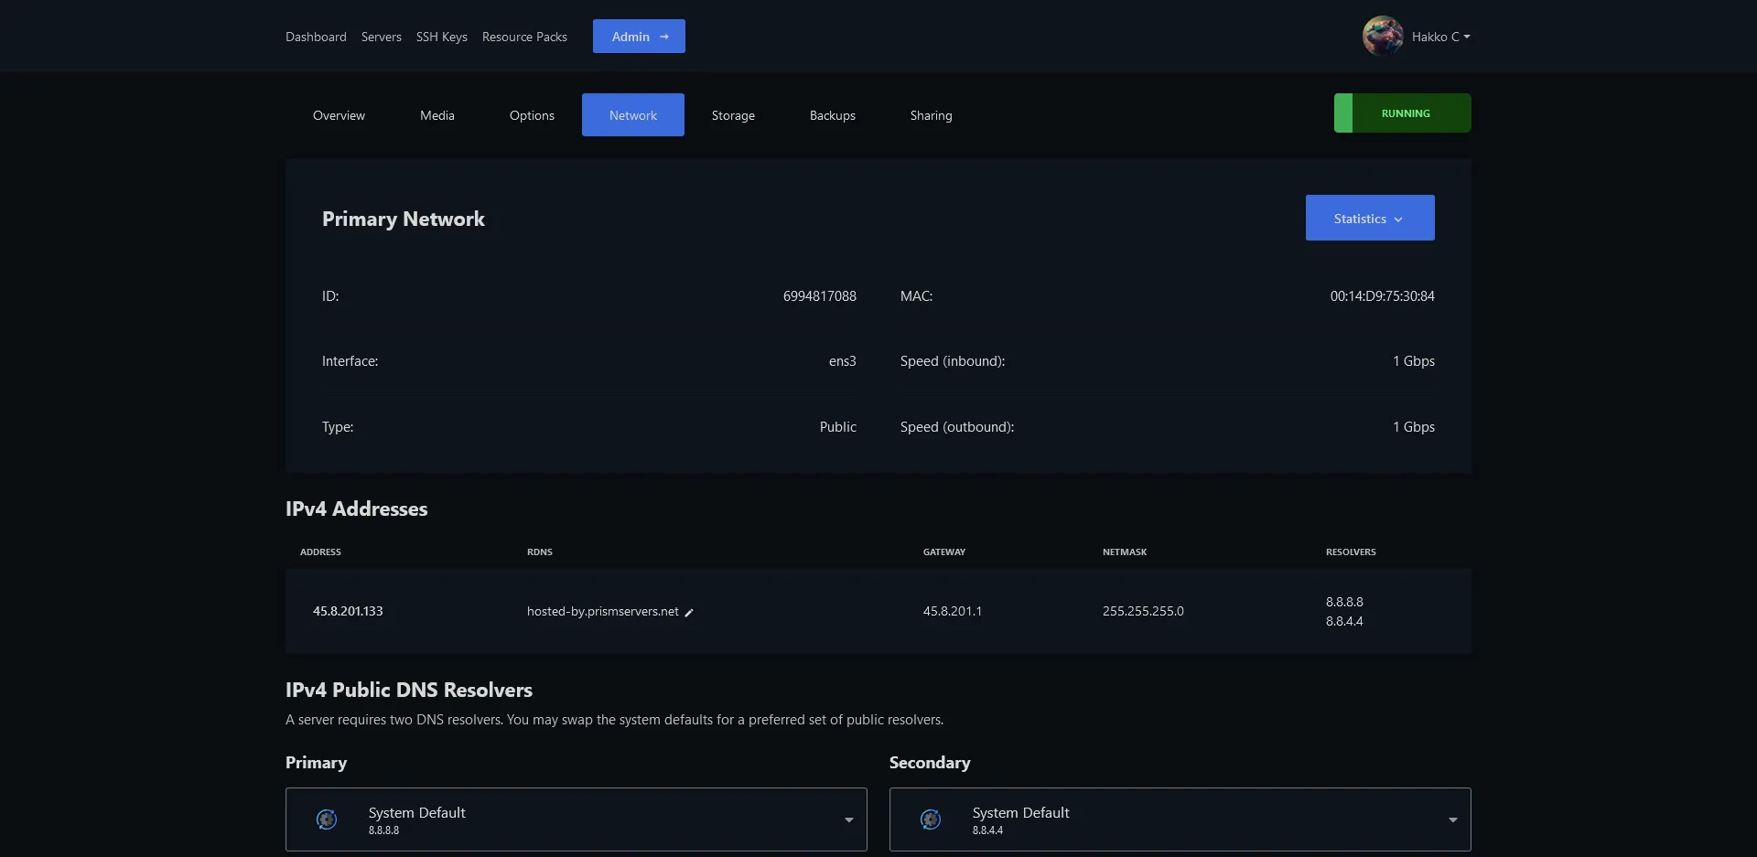The height and width of the screenshot is (857, 1757).
Task: Switch to the Overview tab
Action: pos(339,115)
